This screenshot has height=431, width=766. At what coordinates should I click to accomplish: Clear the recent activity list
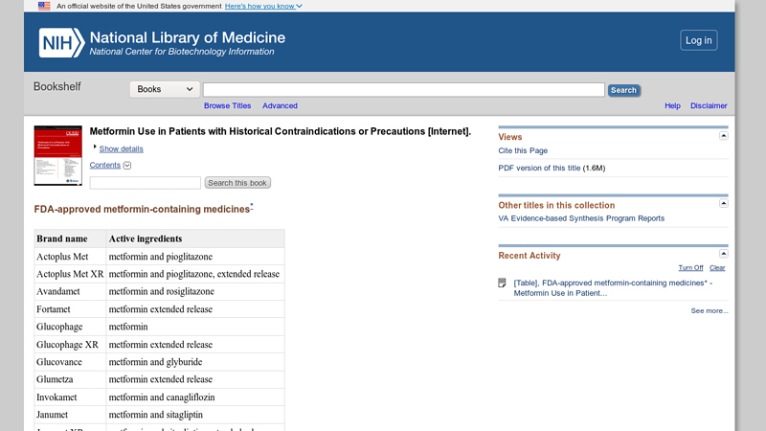pyautogui.click(x=717, y=268)
